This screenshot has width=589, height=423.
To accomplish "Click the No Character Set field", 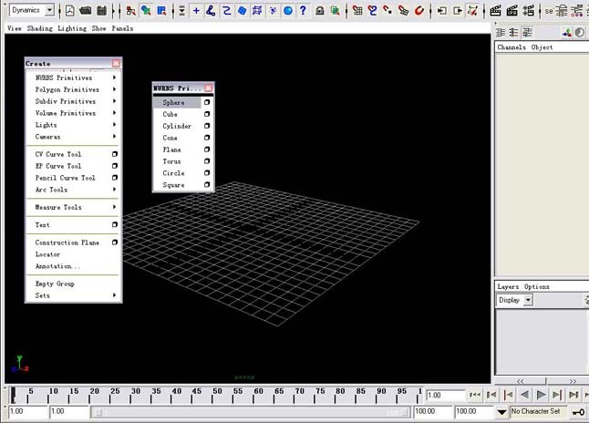I will click(x=538, y=412).
